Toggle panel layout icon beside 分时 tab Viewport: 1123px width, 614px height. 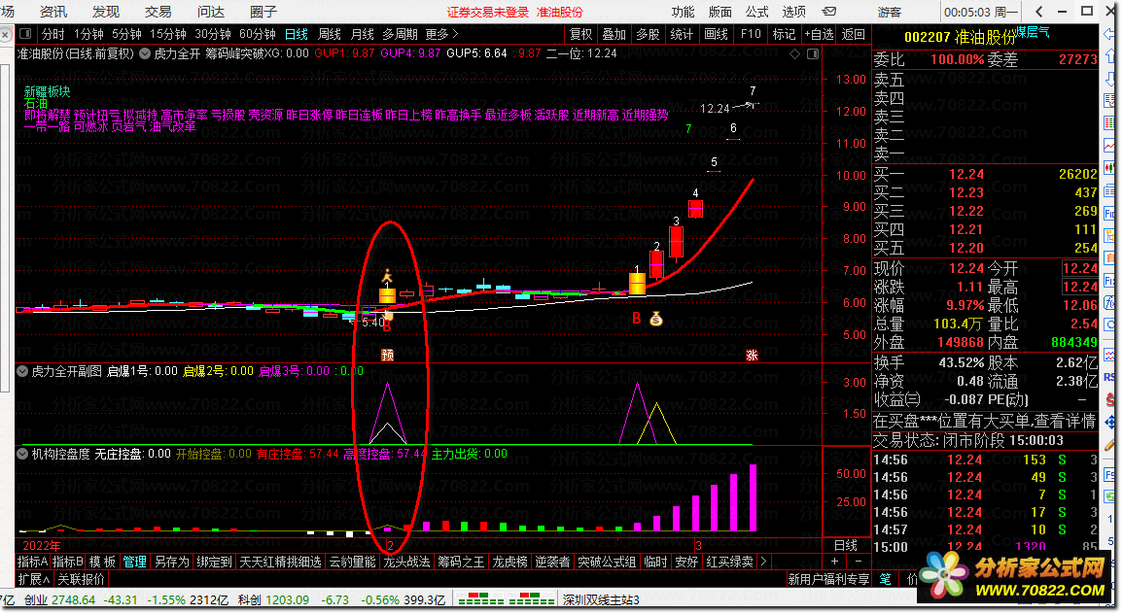26,34
